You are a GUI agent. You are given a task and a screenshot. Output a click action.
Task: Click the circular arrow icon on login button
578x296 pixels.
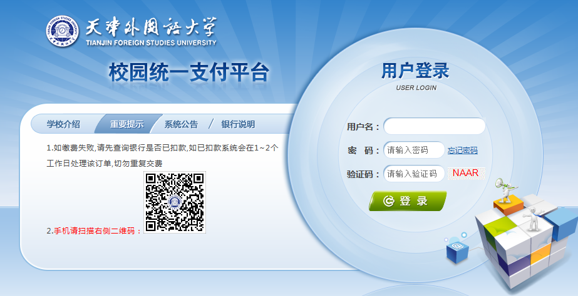[388, 201]
